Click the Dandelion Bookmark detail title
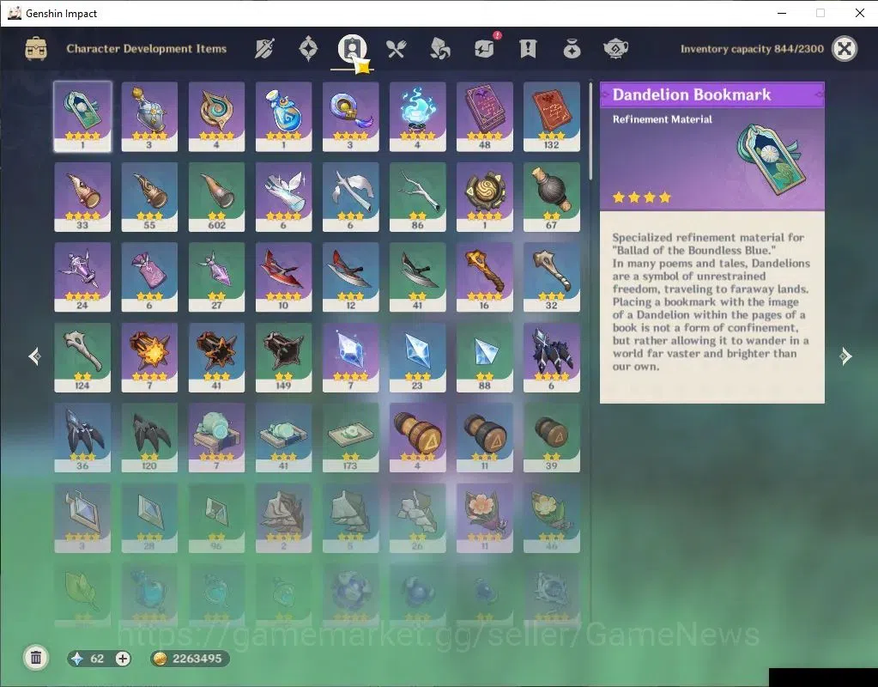Screen dimensions: 878x687 click(692, 94)
